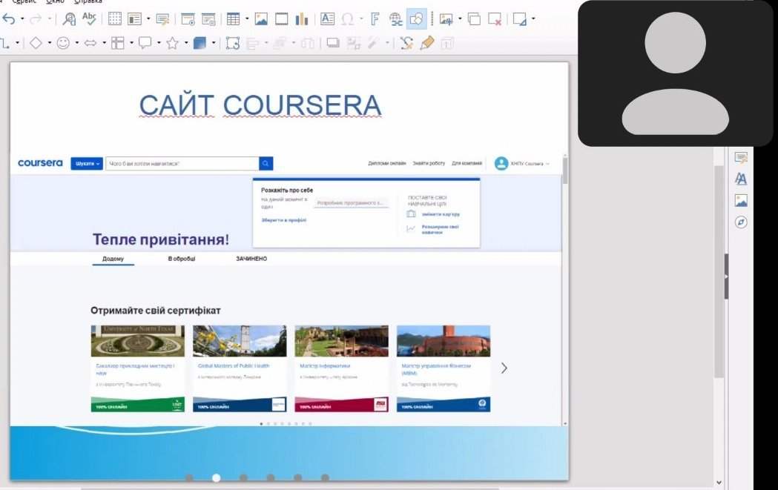Select the star shape tool
Viewport: 778px width, 490px height.
(x=172, y=43)
